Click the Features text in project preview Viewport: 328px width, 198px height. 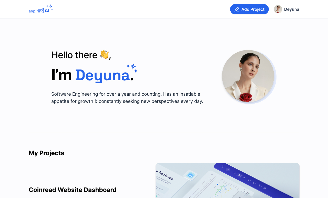coord(165,175)
